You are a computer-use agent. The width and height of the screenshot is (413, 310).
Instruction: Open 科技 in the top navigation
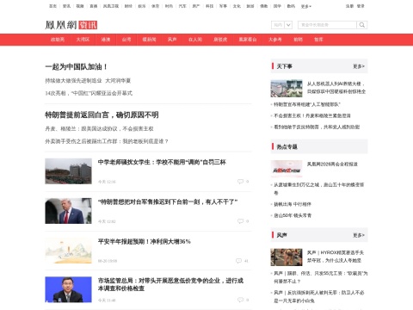pyautogui.click(x=210, y=6)
